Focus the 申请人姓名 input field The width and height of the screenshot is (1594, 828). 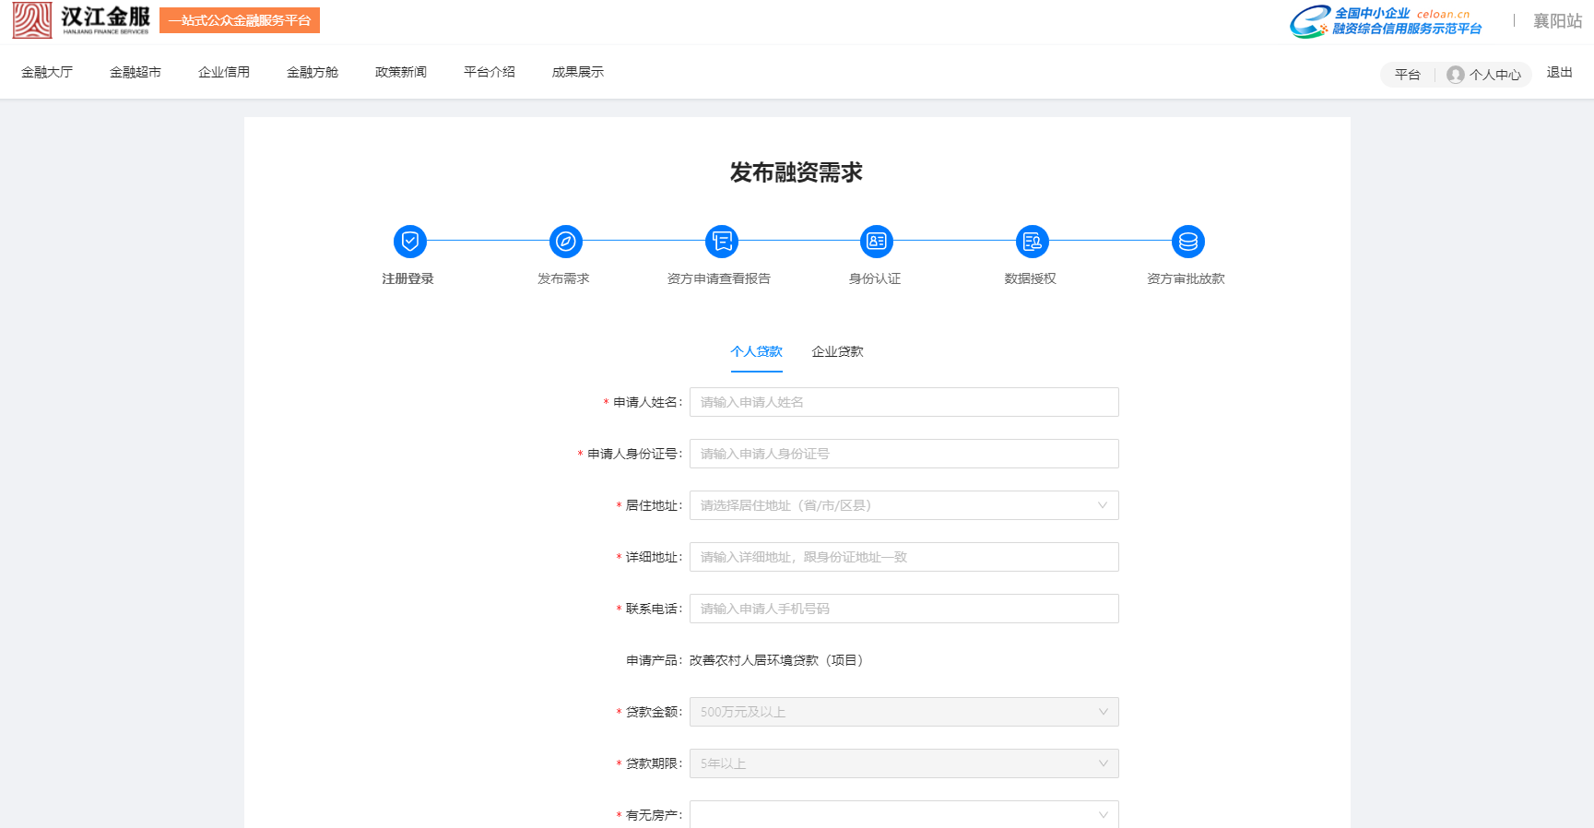click(x=903, y=402)
